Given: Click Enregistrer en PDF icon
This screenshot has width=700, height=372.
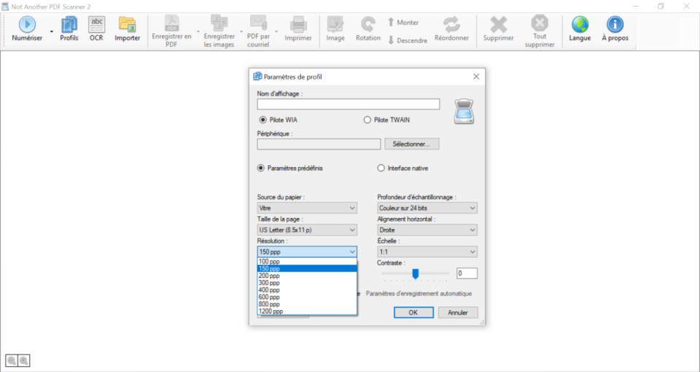Looking at the screenshot, I should click(x=172, y=23).
